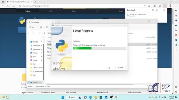Click the Explorer horizontal scrollbar
Image resolution: width=179 pixels, height=100 pixels.
[x=90, y=84]
